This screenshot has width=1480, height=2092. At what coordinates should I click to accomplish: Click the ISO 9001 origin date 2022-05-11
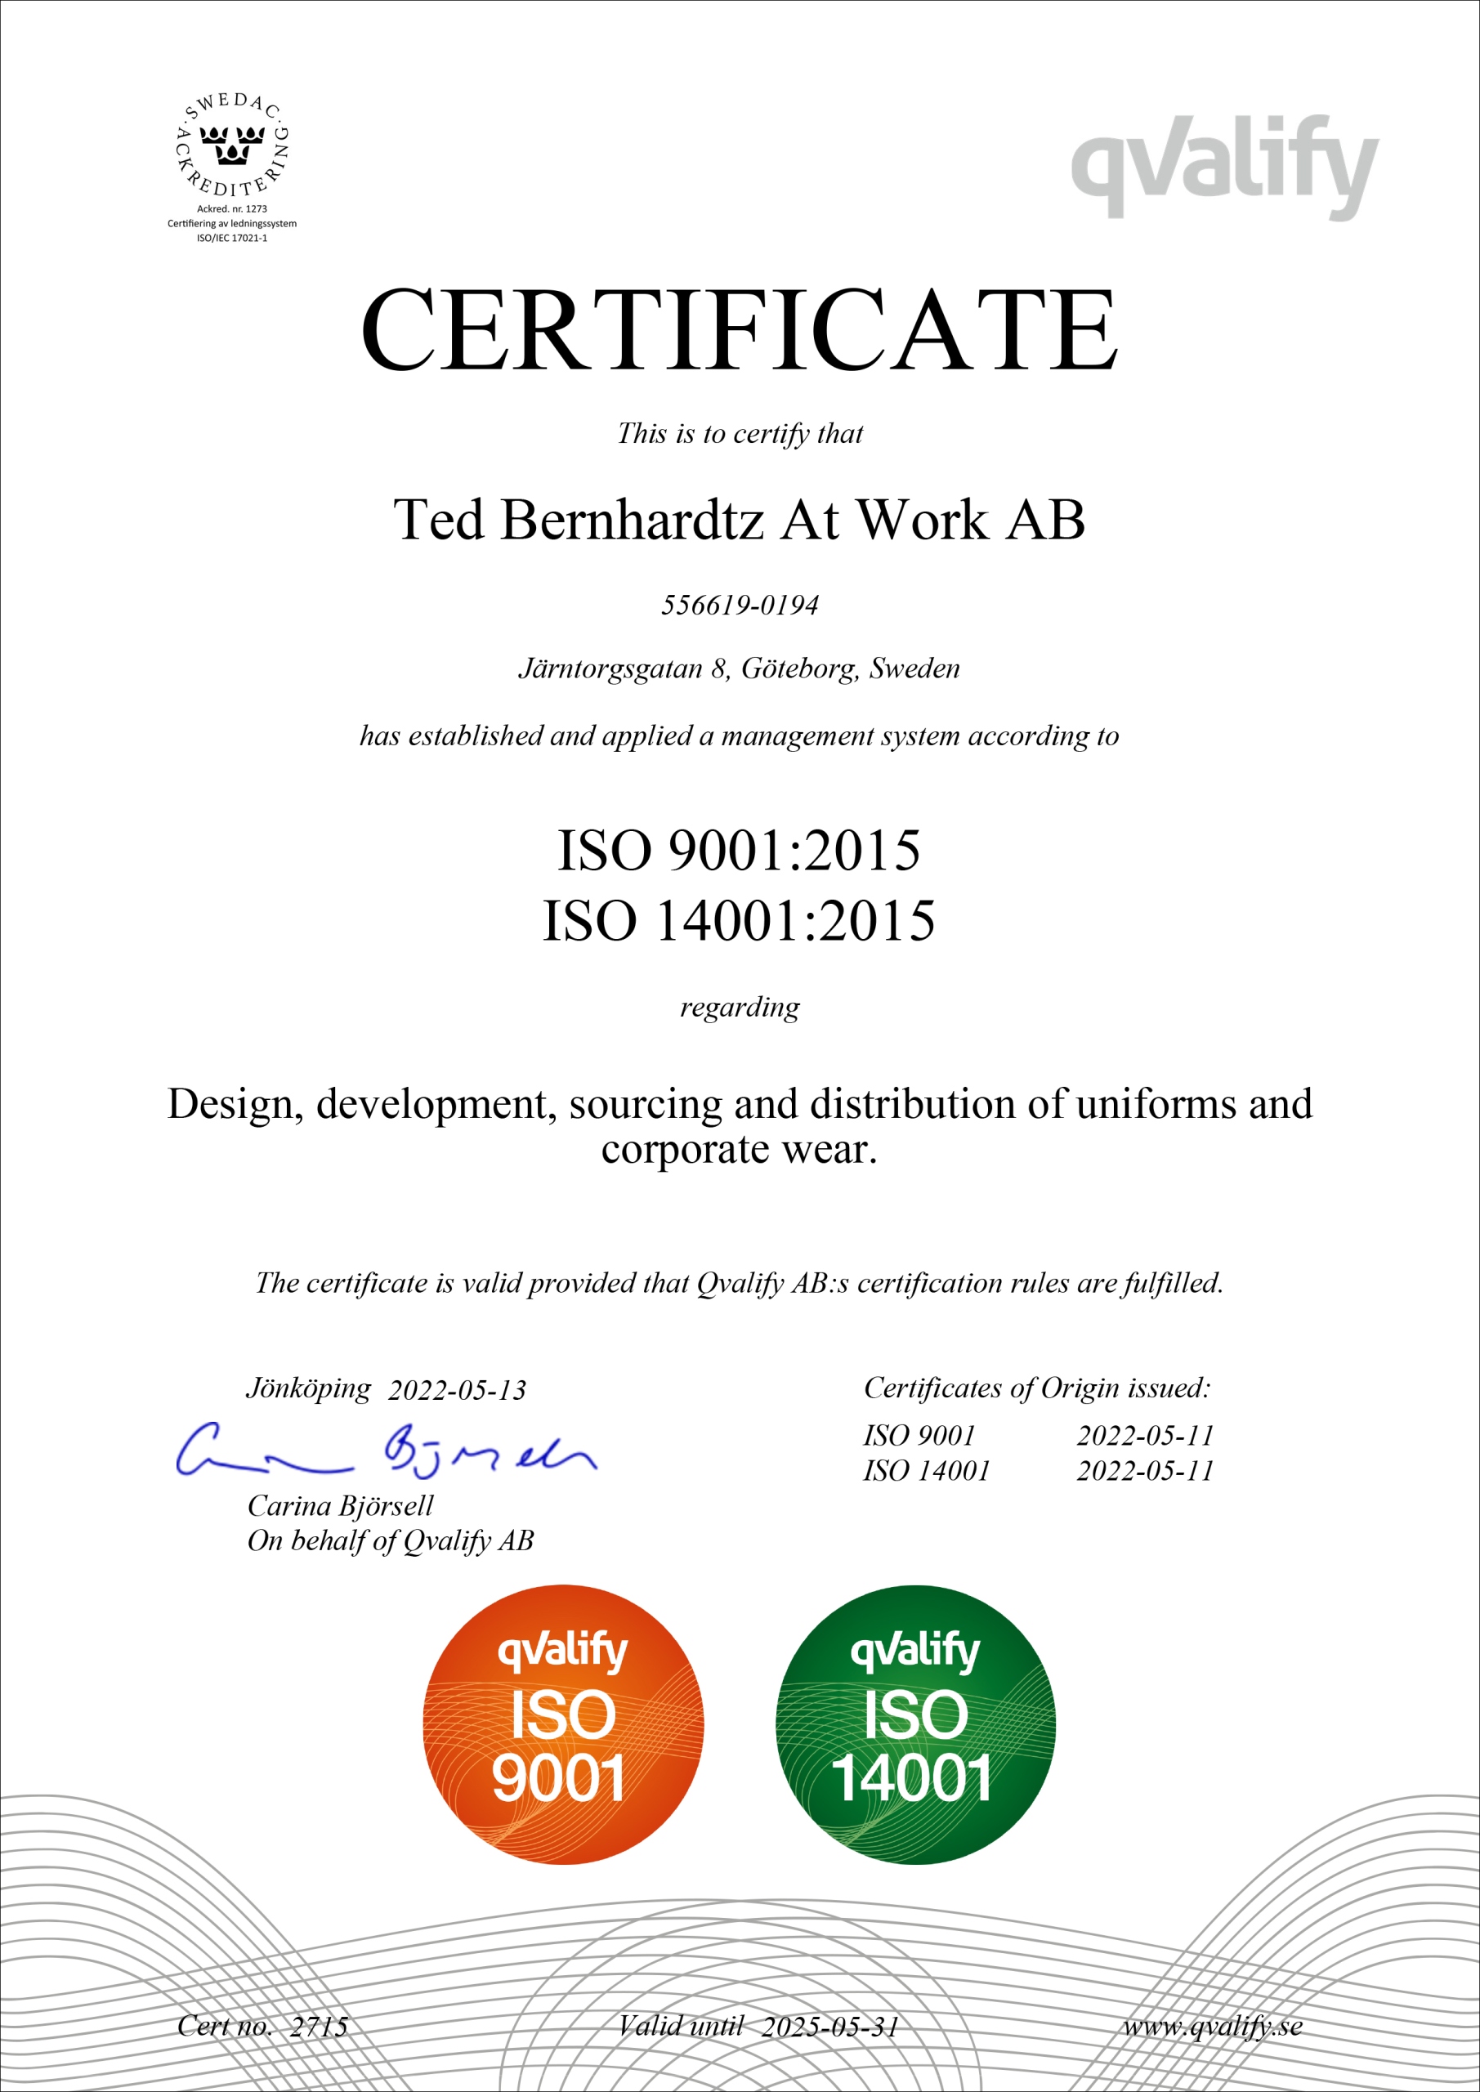pyautogui.click(x=1146, y=1436)
